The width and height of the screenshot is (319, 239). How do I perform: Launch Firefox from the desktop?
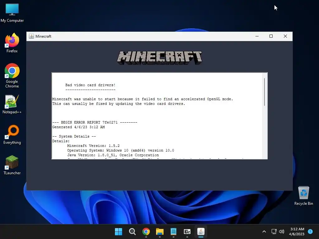pos(12,43)
